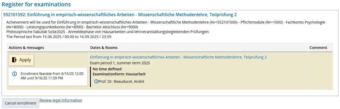Click the 'Exam period 1, summer term 2025' text
The height and width of the screenshot is (109, 340).
pos(120,63)
